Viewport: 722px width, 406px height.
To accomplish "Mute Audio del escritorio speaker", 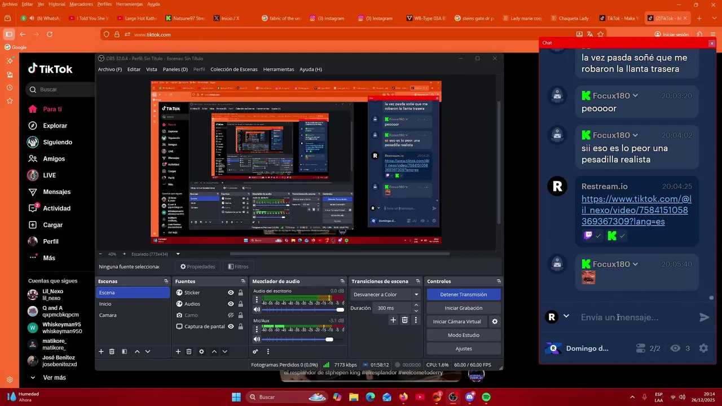I will [257, 310].
